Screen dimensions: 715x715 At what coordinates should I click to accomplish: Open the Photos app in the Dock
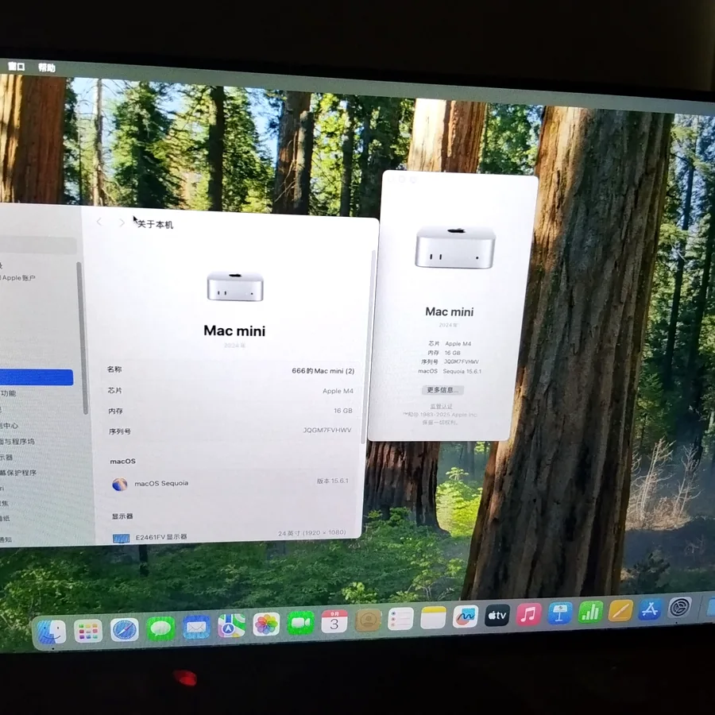[266, 624]
